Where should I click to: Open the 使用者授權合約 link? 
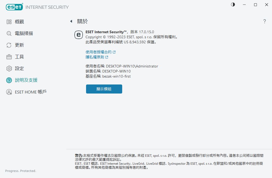[99, 52]
